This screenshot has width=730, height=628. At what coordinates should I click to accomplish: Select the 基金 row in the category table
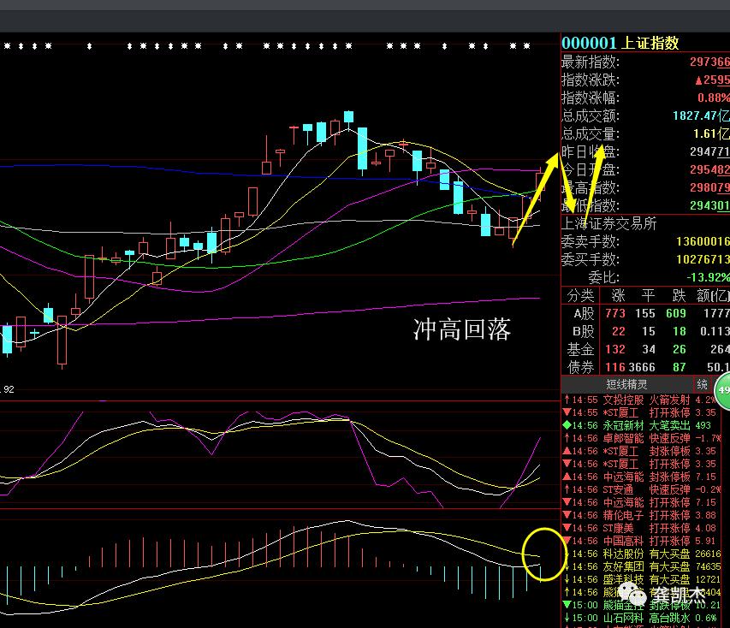pos(579,349)
